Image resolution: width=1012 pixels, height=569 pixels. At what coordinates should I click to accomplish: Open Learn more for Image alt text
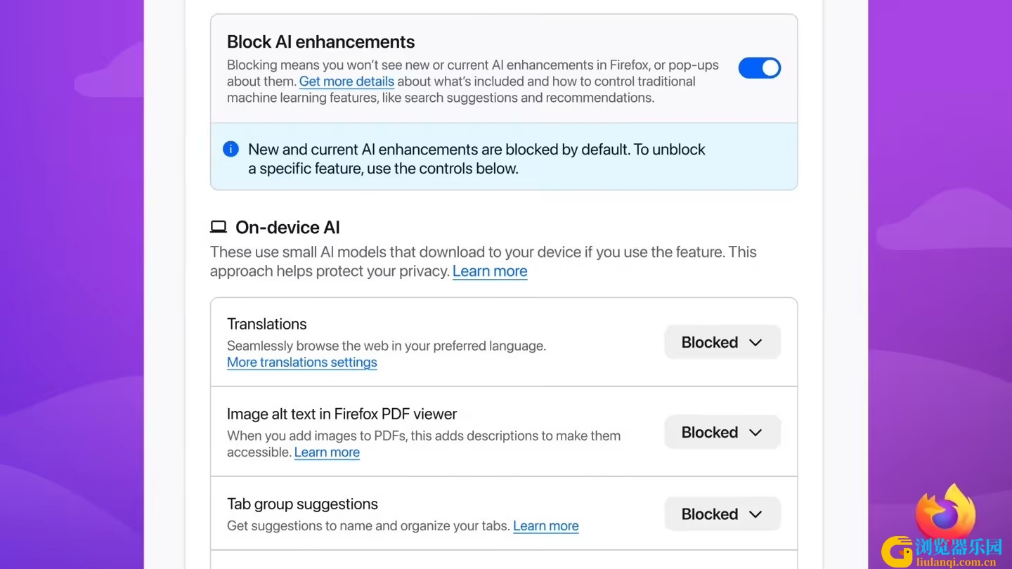click(x=327, y=452)
